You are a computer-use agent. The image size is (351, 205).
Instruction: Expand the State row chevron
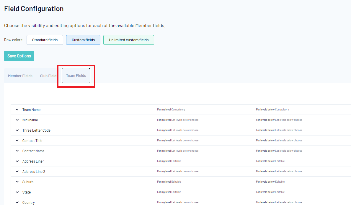(x=17, y=192)
